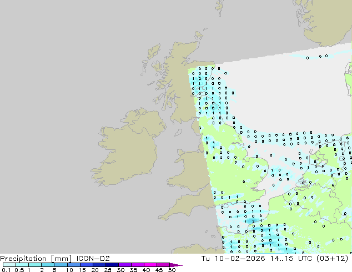Click the forecast offset text (03+12)
The height and width of the screenshot is (272, 352).
[x=332, y=258]
